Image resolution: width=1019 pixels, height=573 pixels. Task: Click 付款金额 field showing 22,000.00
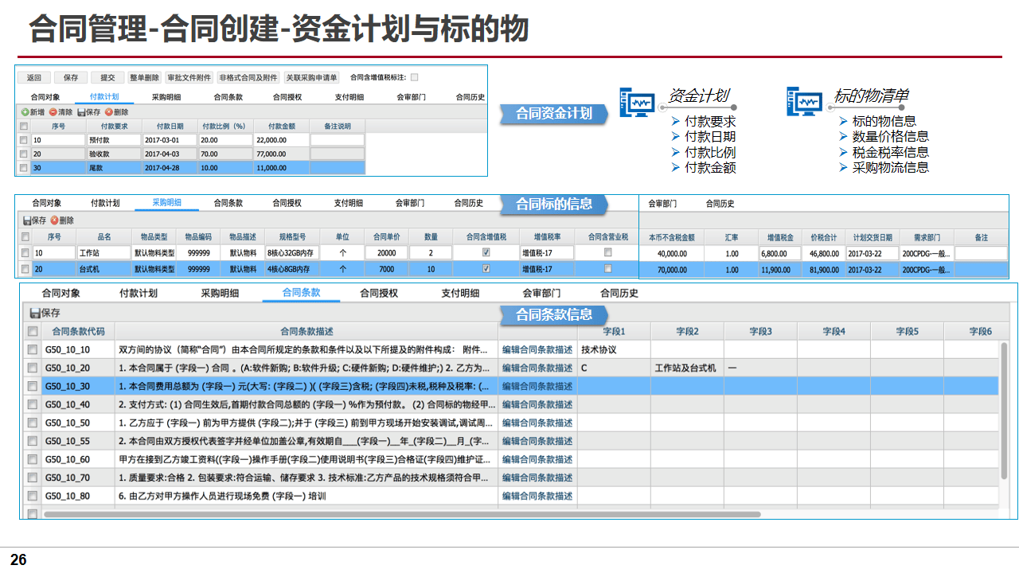click(282, 139)
